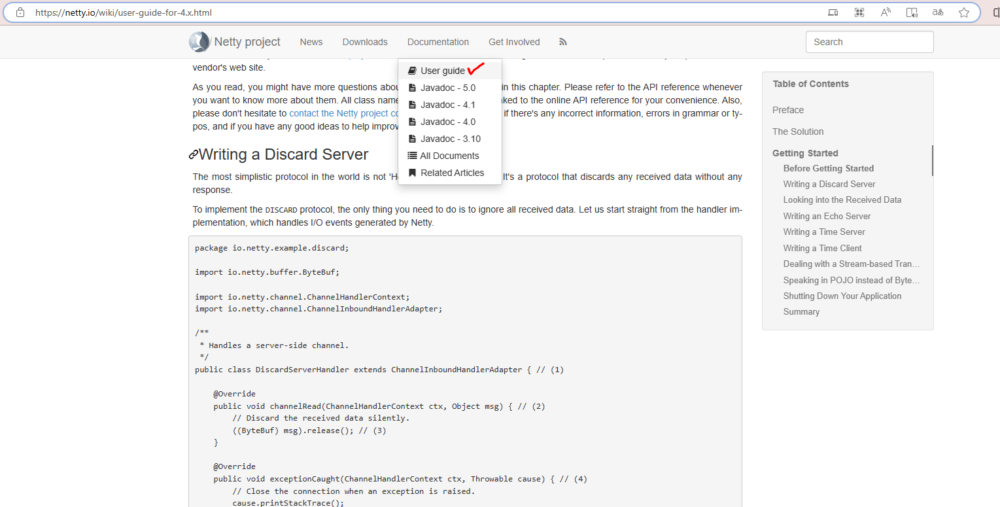Open the immersive reader icon
The image size is (1000, 507).
(x=912, y=12)
